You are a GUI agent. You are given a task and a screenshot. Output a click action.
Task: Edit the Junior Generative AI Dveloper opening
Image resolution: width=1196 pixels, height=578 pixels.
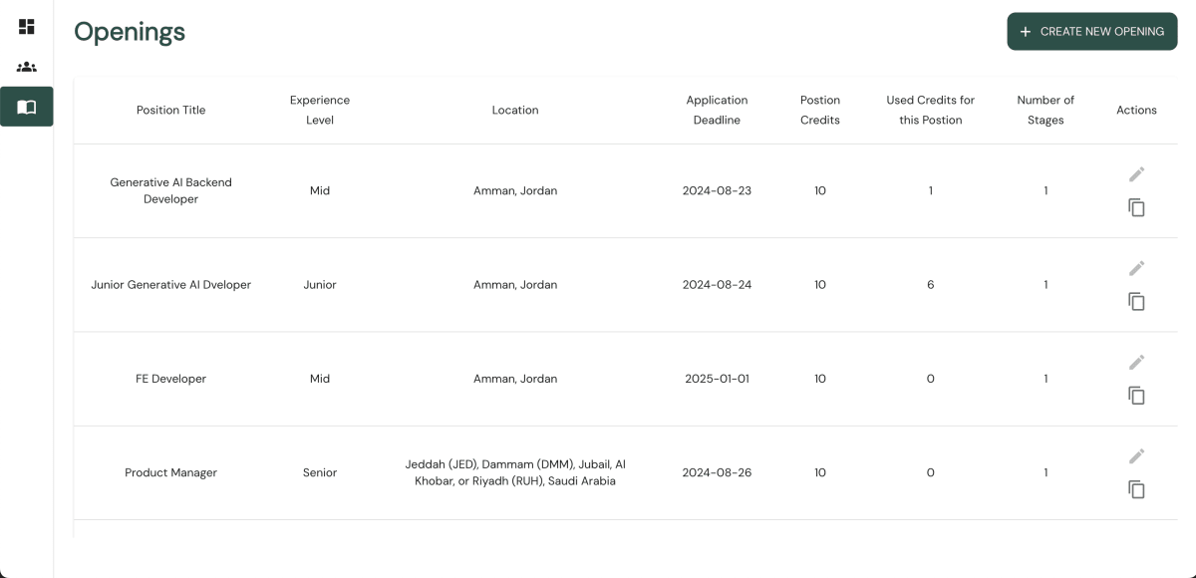pos(1136,268)
